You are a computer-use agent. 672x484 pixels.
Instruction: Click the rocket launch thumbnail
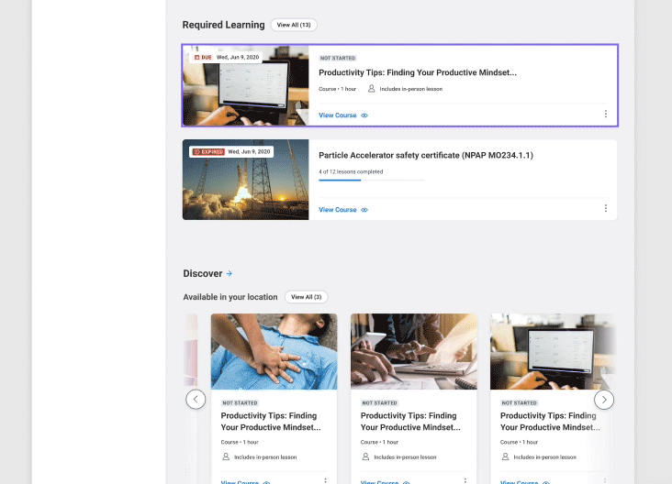pos(245,180)
